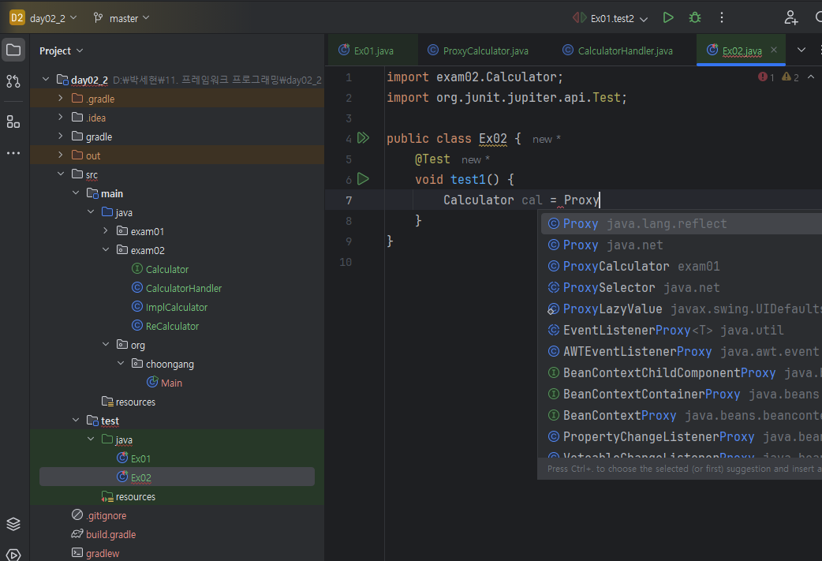This screenshot has width=822, height=561.
Task: Switch to the ProxyCalculator.java tab
Action: 485,50
